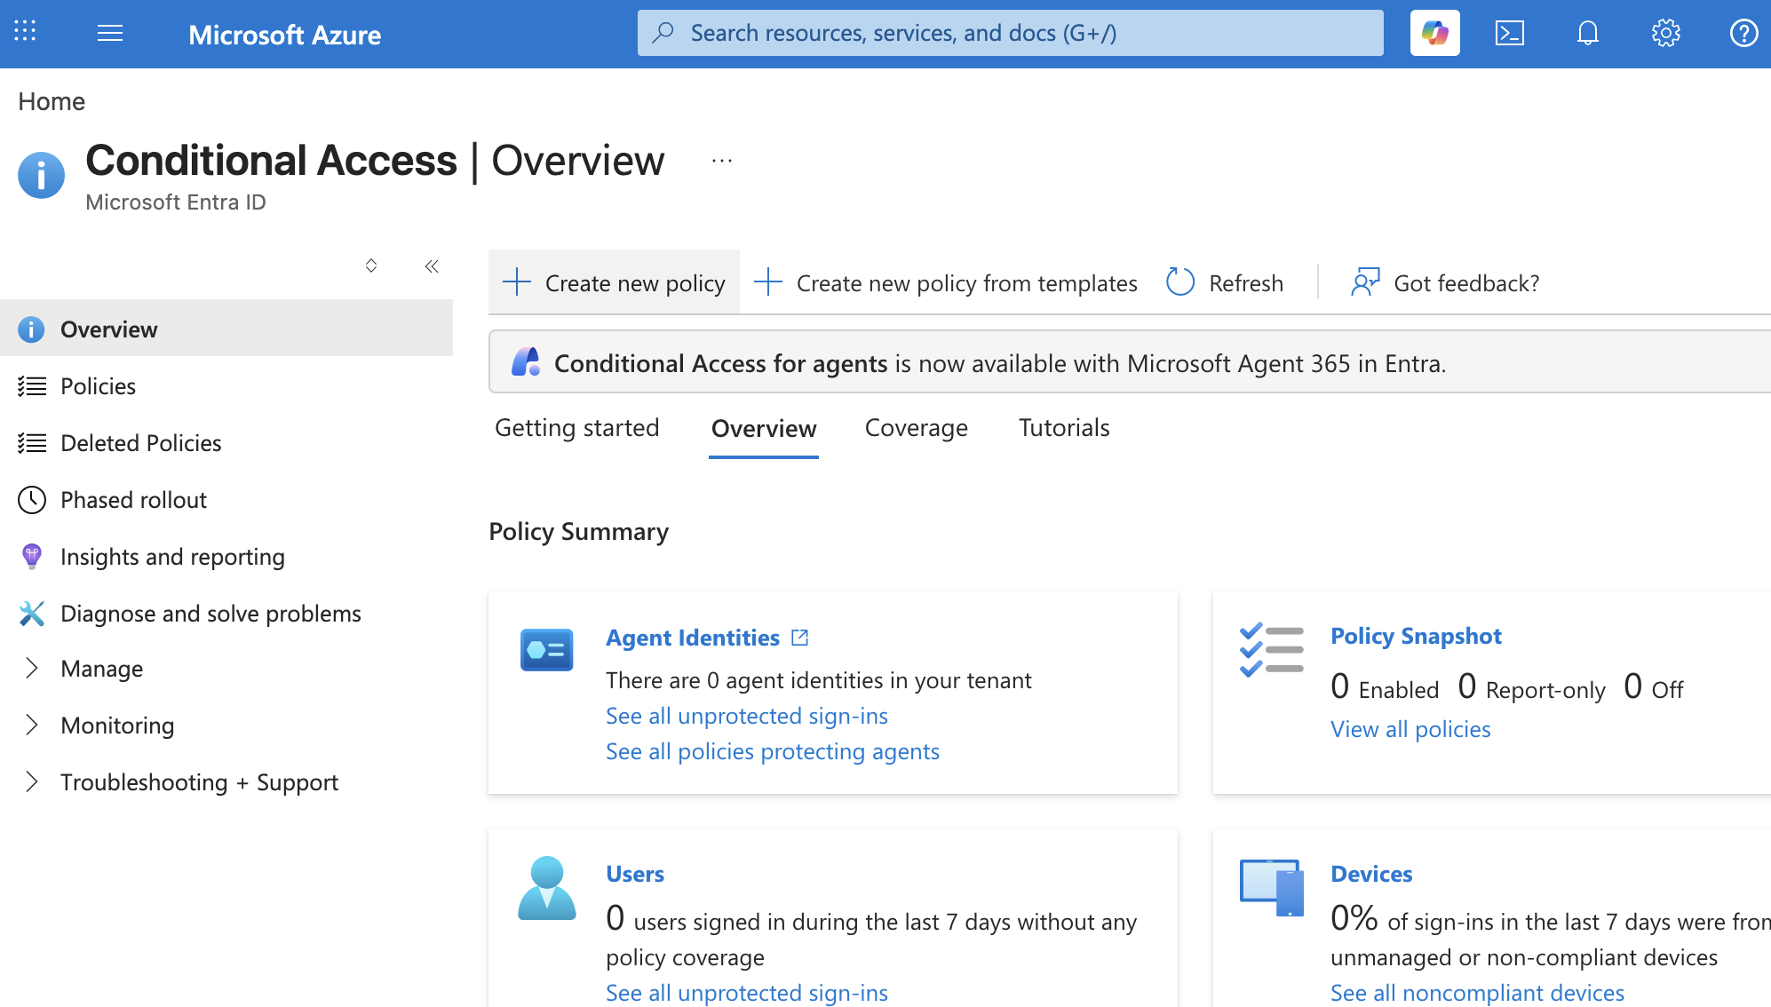
Task: Open the help question mark icon
Action: (x=1743, y=33)
